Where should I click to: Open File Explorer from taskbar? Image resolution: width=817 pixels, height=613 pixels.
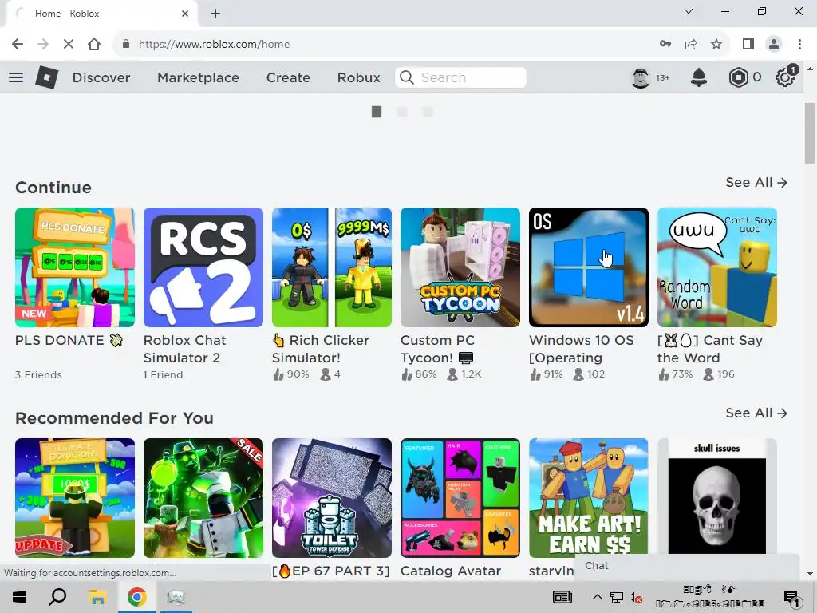(x=97, y=597)
